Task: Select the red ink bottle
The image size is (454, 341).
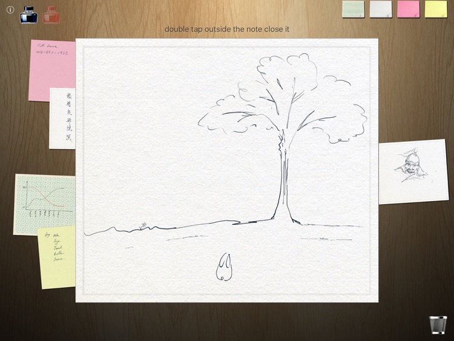Action: (51, 15)
